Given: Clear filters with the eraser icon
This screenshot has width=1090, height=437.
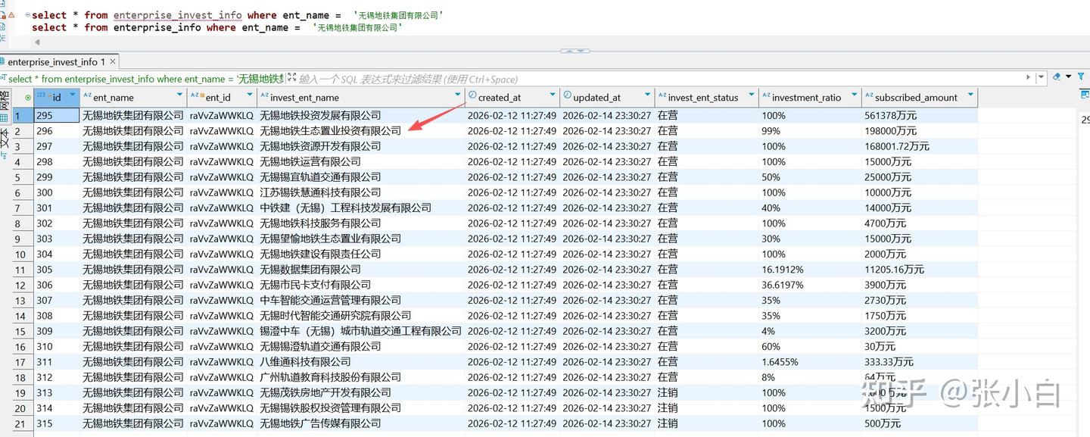Looking at the screenshot, I should click(1057, 77).
